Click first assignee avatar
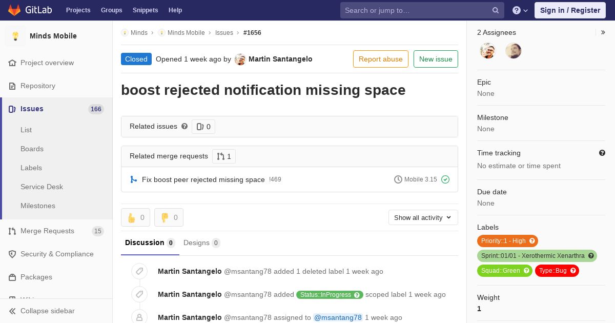 point(488,51)
